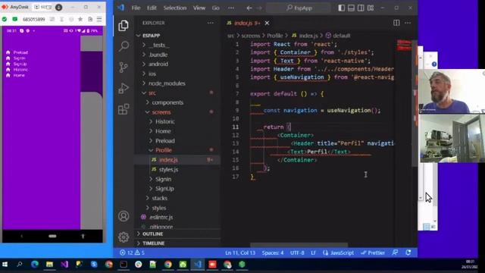Open the Run and Debug view

124,88
